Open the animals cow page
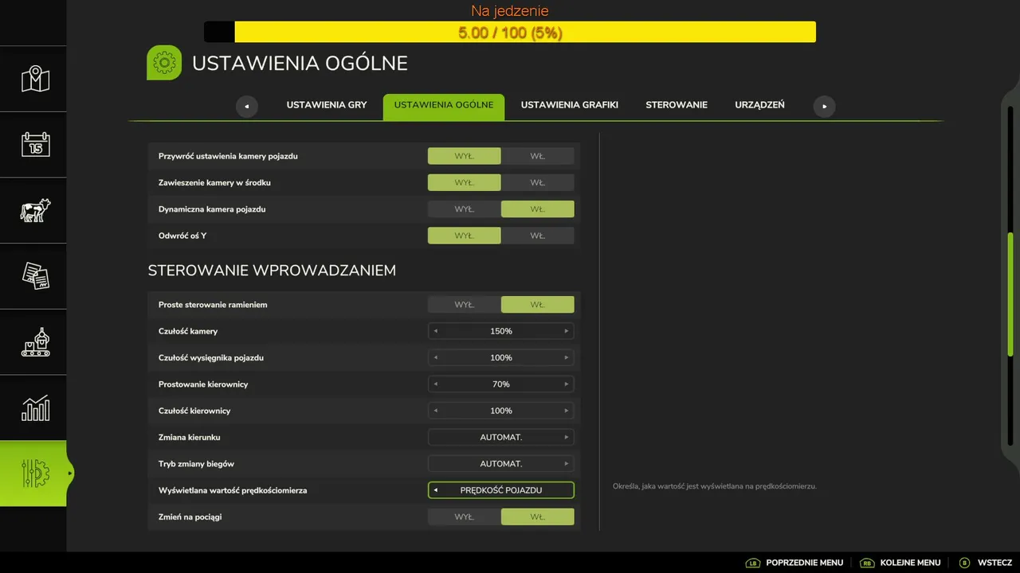 point(35,211)
